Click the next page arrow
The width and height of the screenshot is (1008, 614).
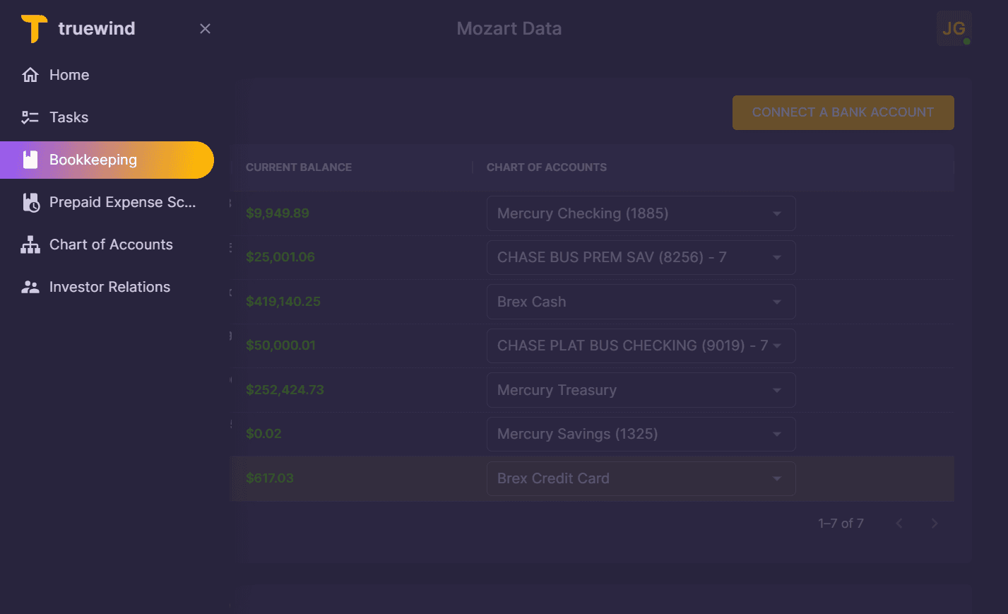point(934,523)
